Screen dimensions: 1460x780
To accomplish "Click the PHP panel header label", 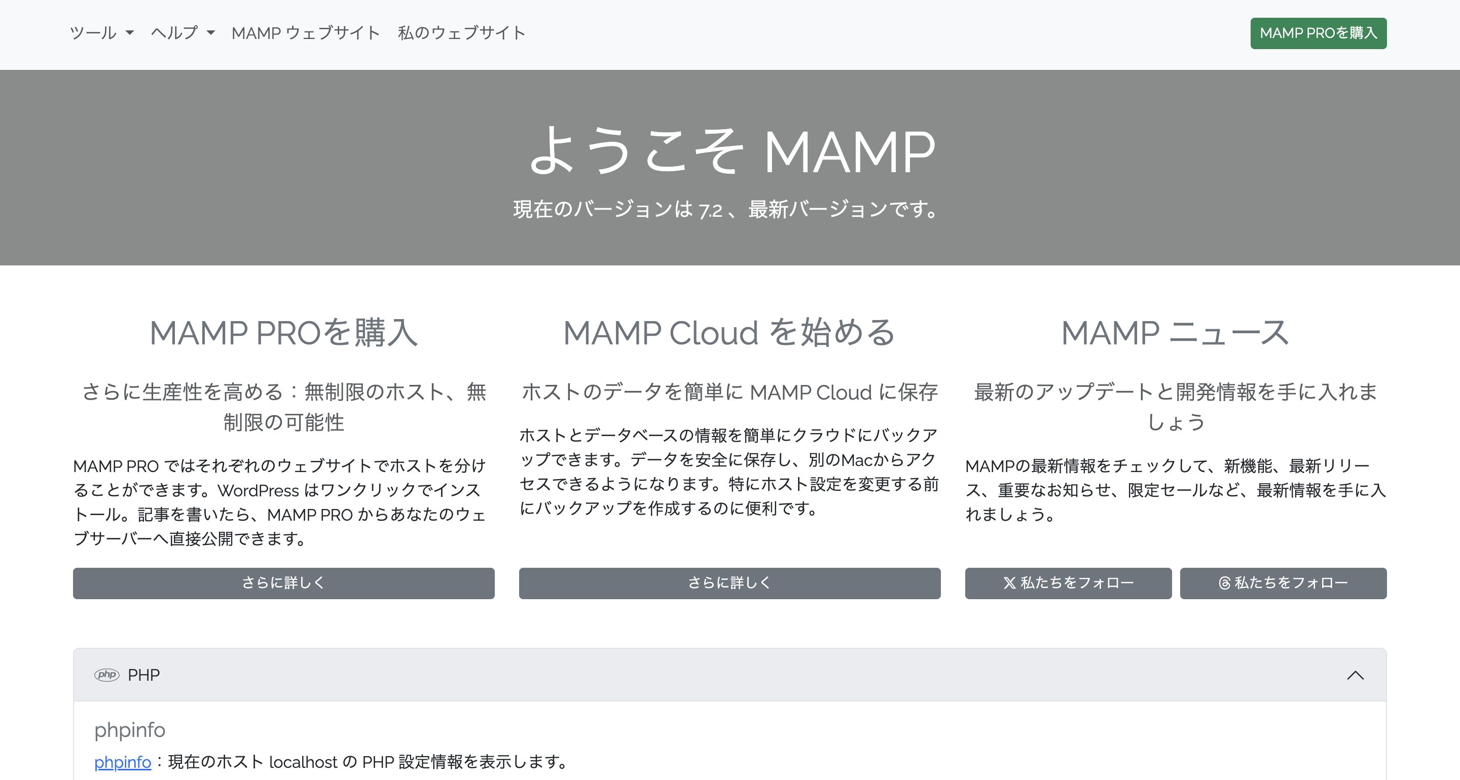I will click(143, 675).
